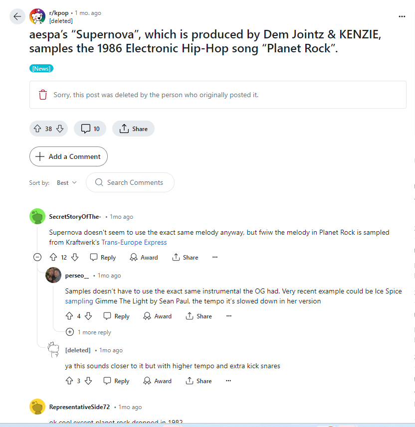
Task: Open the r/kpop community page
Action: pyautogui.click(x=59, y=12)
